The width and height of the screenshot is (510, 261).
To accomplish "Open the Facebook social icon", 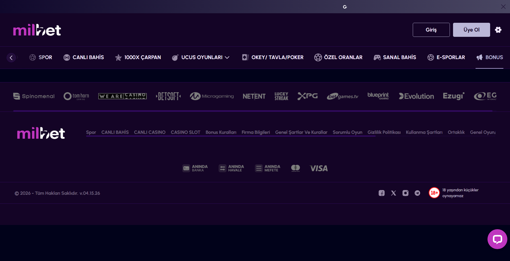I will [x=382, y=193].
